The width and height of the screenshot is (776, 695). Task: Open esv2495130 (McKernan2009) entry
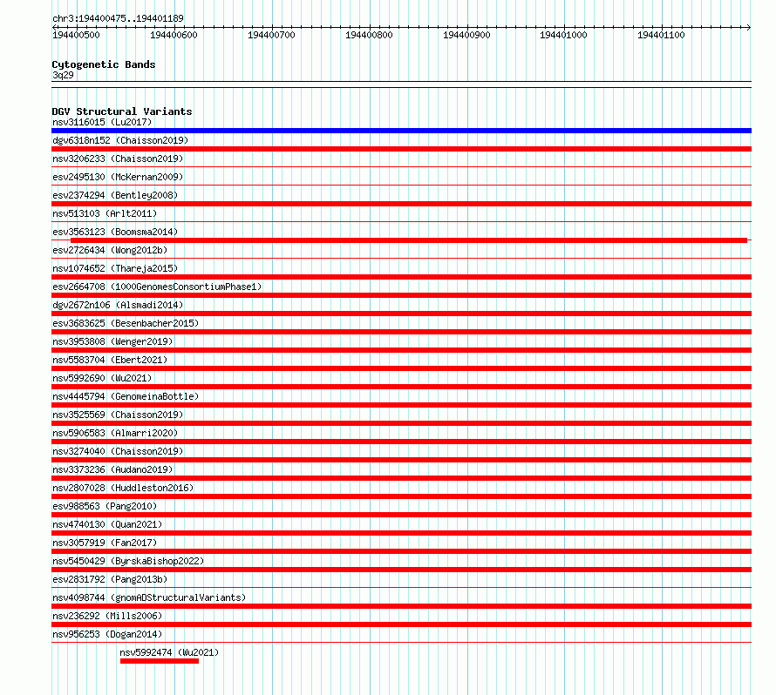click(x=118, y=177)
